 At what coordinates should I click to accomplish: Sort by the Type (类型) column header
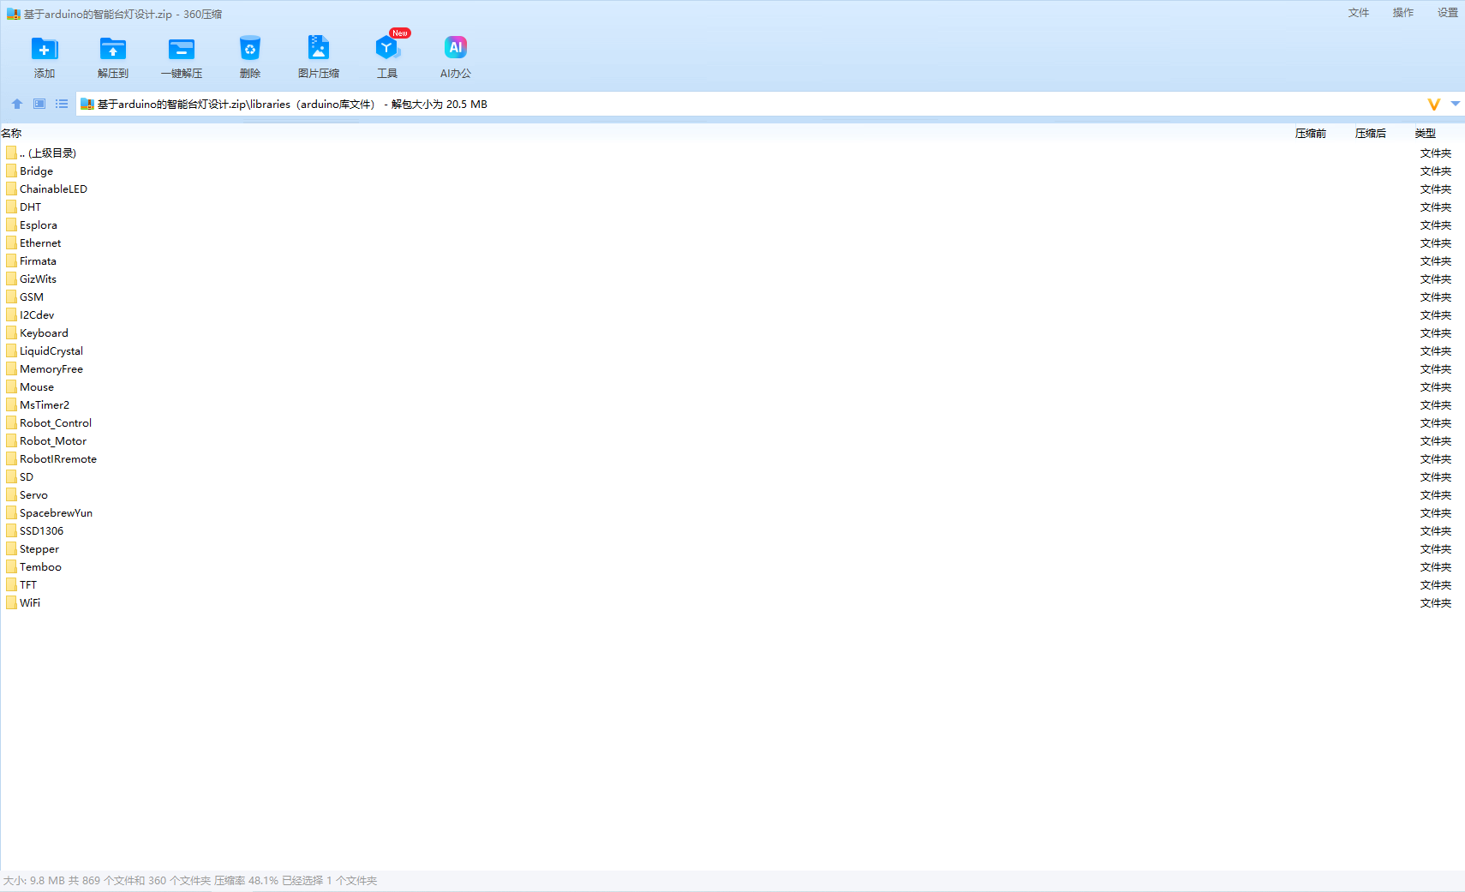click(x=1425, y=134)
